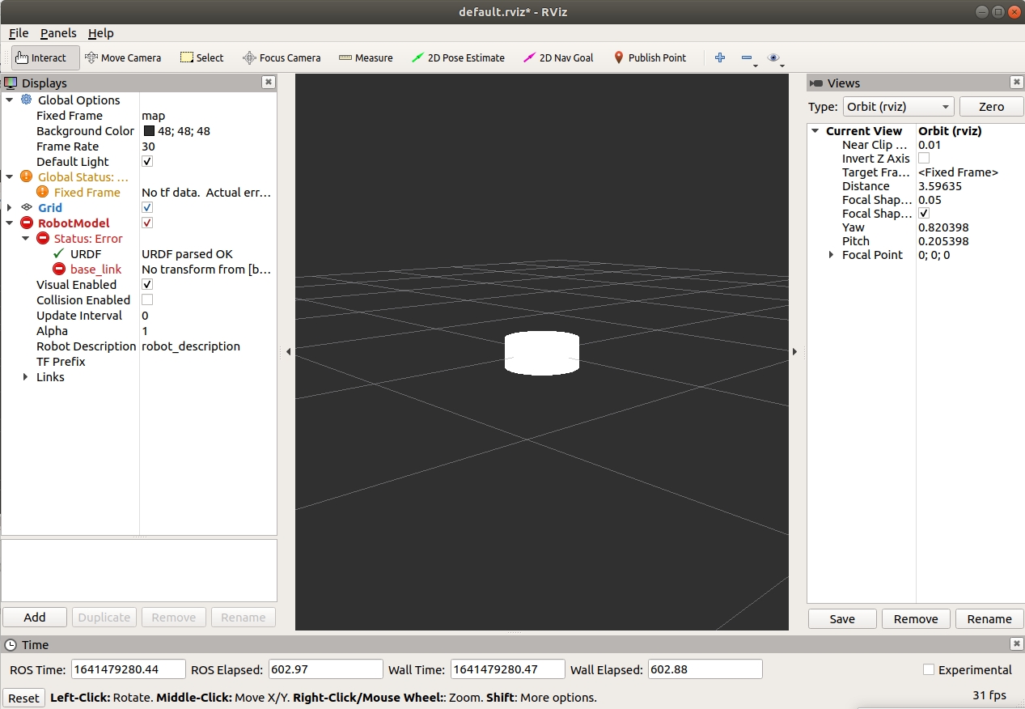Click the Views panel camera icon
The width and height of the screenshot is (1025, 709).
816,83
